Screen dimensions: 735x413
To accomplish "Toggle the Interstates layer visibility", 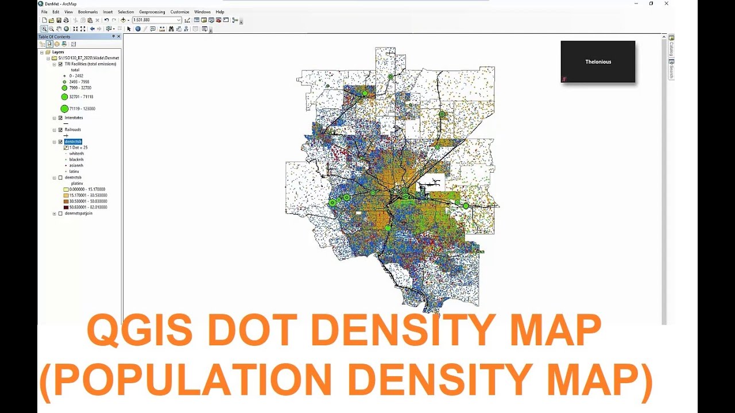I will (60, 118).
